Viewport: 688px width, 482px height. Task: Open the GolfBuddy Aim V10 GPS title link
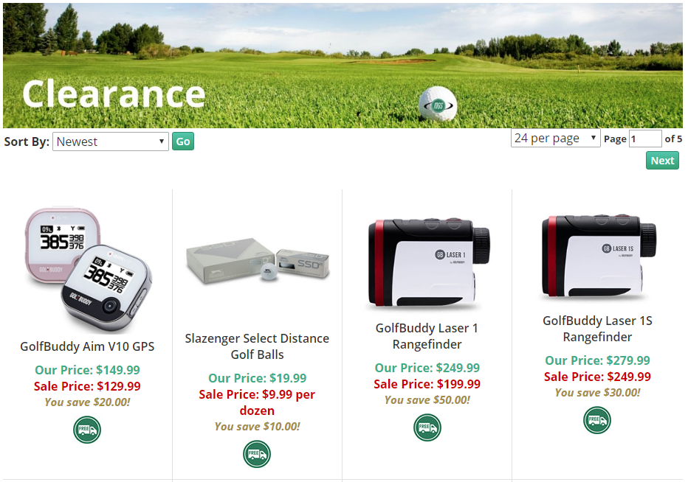[87, 346]
